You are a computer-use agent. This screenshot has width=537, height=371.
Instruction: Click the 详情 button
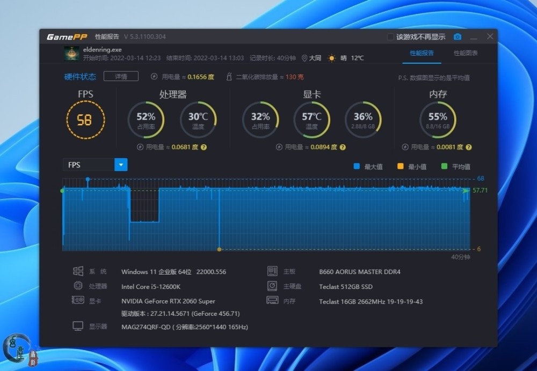[x=121, y=76]
